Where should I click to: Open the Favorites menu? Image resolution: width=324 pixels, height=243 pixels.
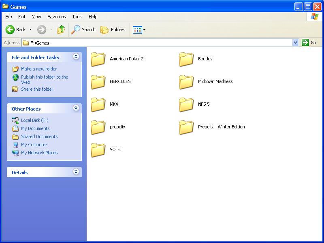coord(56,17)
